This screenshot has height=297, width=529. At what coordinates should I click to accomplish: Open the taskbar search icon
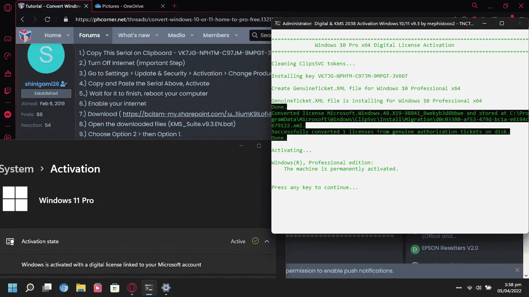[x=29, y=288]
